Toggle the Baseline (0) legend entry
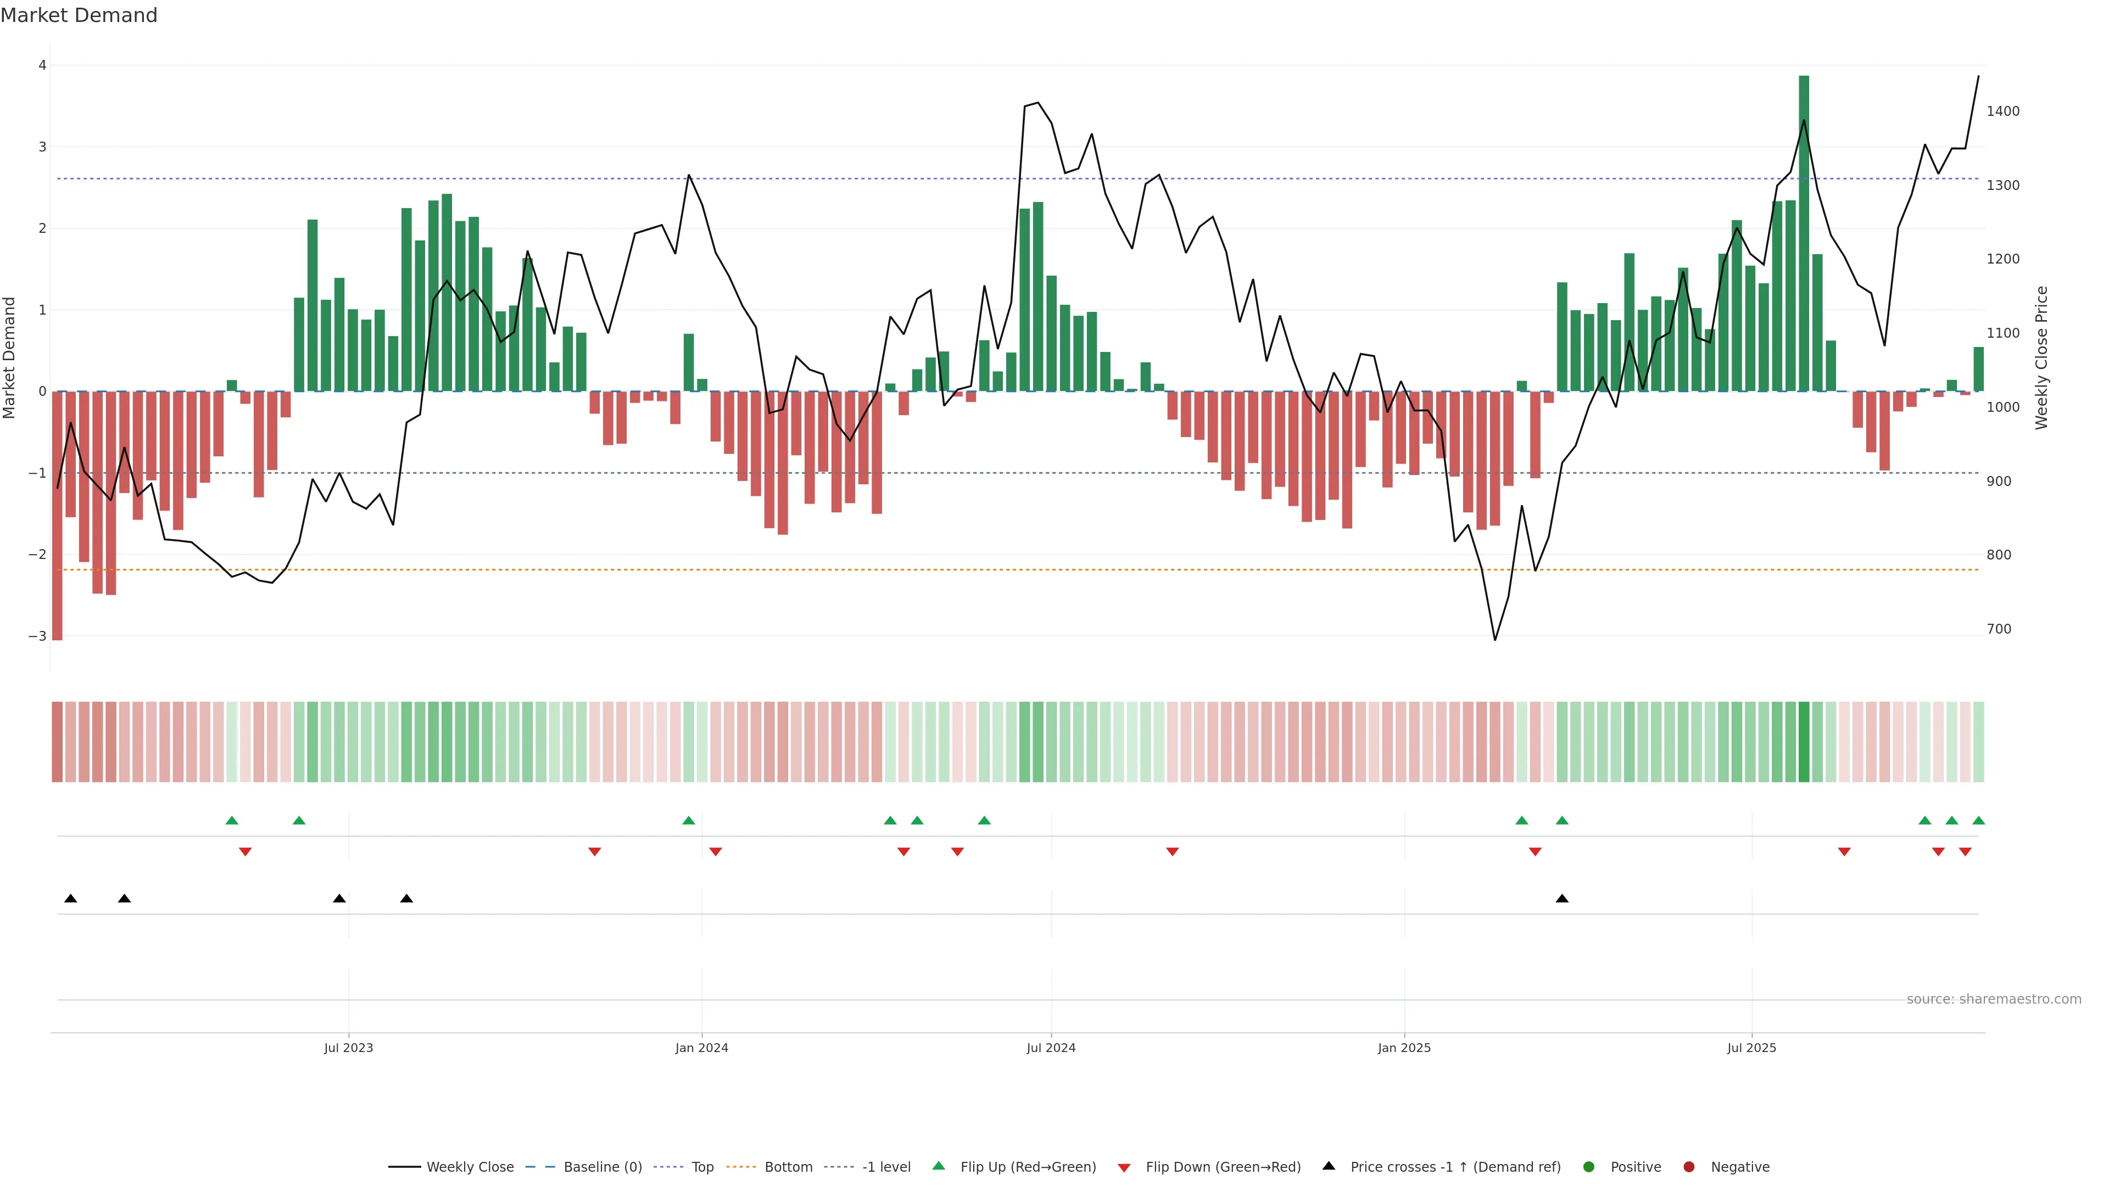Image resolution: width=2109 pixels, height=1186 pixels. tap(602, 1166)
